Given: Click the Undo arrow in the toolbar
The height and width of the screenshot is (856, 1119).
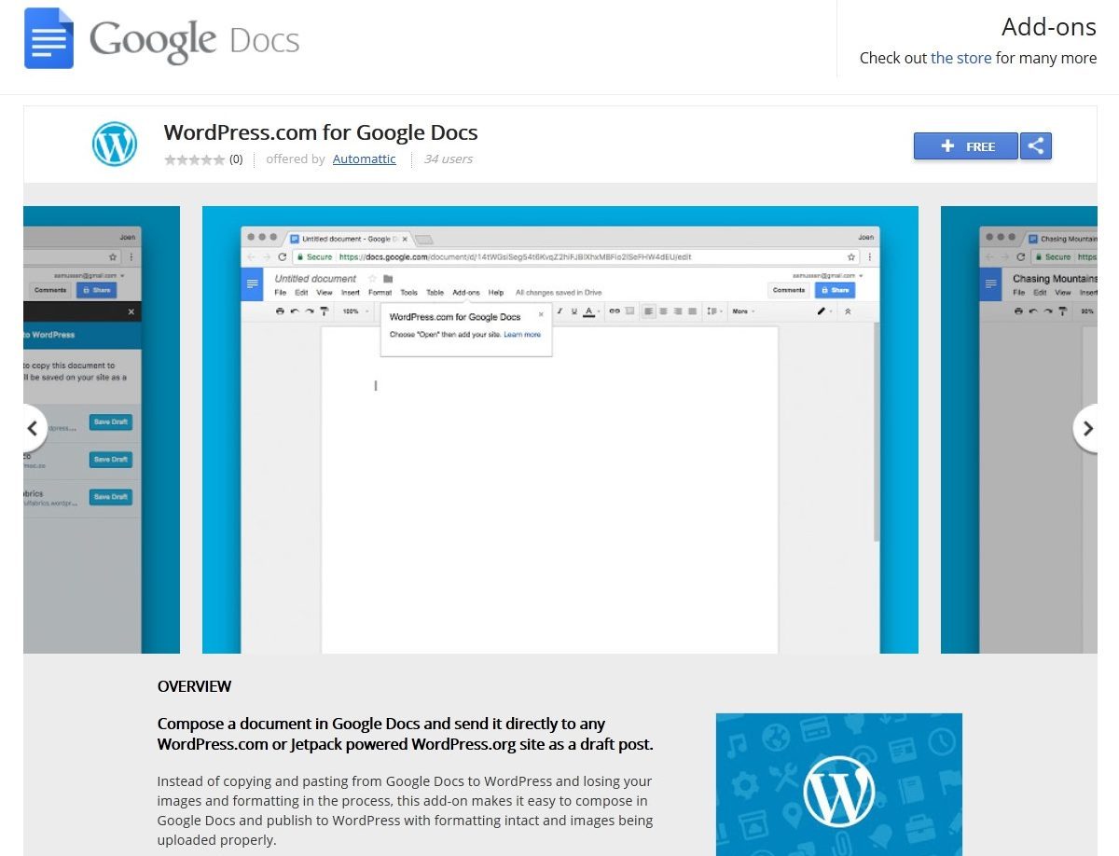Looking at the screenshot, I should [294, 311].
